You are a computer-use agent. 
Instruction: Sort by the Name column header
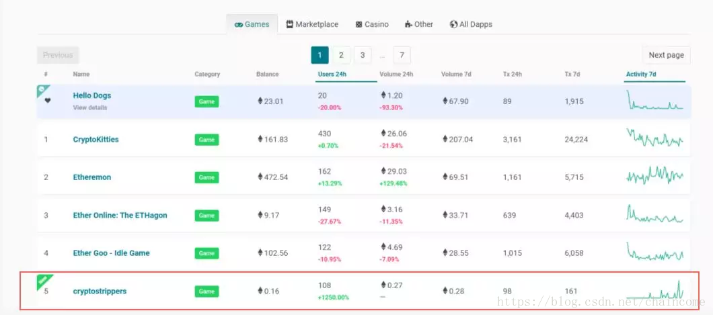pyautogui.click(x=81, y=74)
